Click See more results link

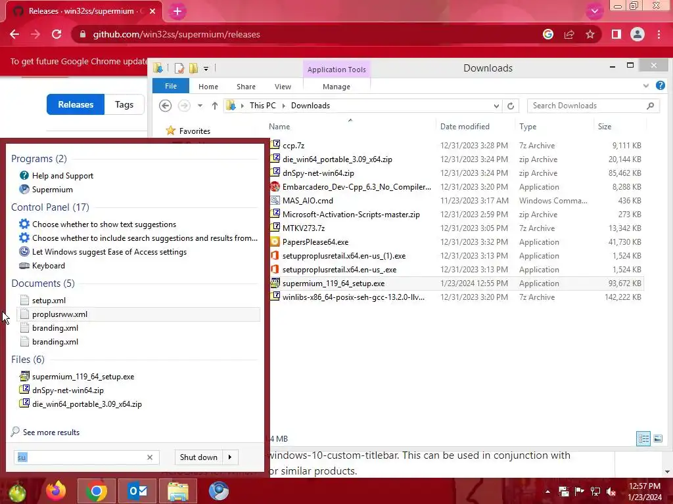click(51, 432)
